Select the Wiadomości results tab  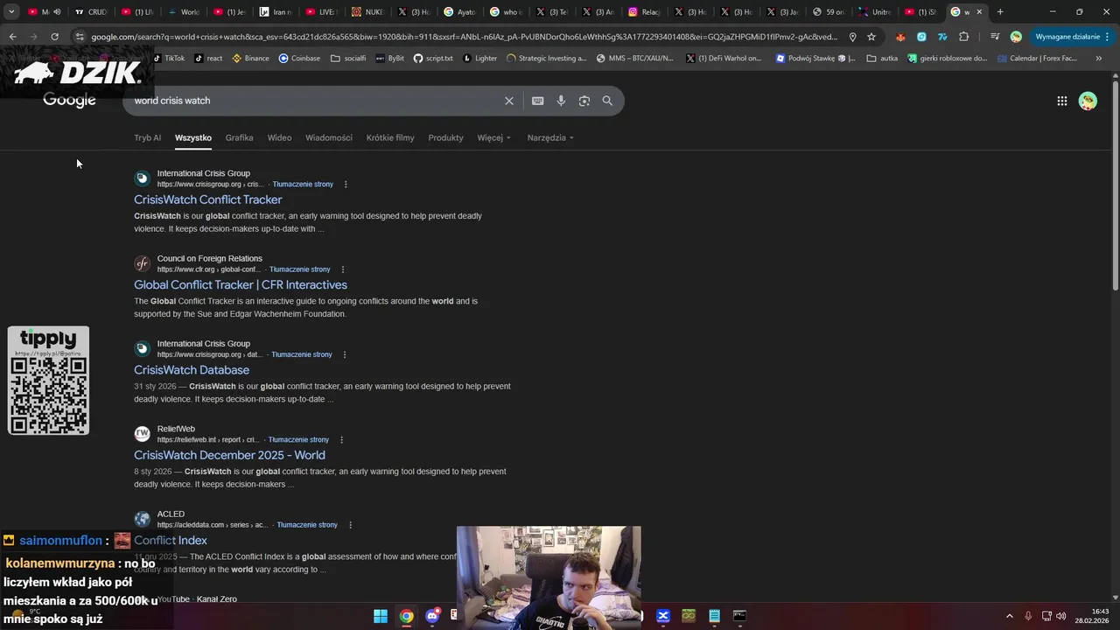(328, 137)
